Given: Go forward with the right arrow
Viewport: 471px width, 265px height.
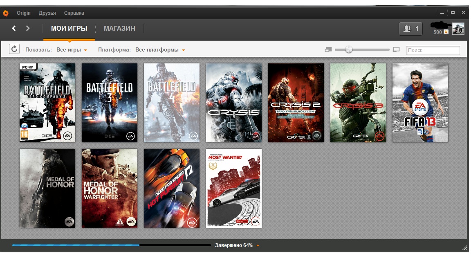Looking at the screenshot, I should pos(28,28).
